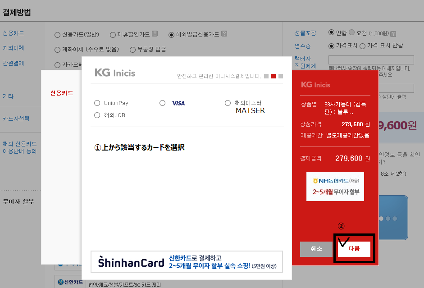Select 해외발급신용카드 payment option
The width and height of the screenshot is (424, 288).
click(x=171, y=35)
